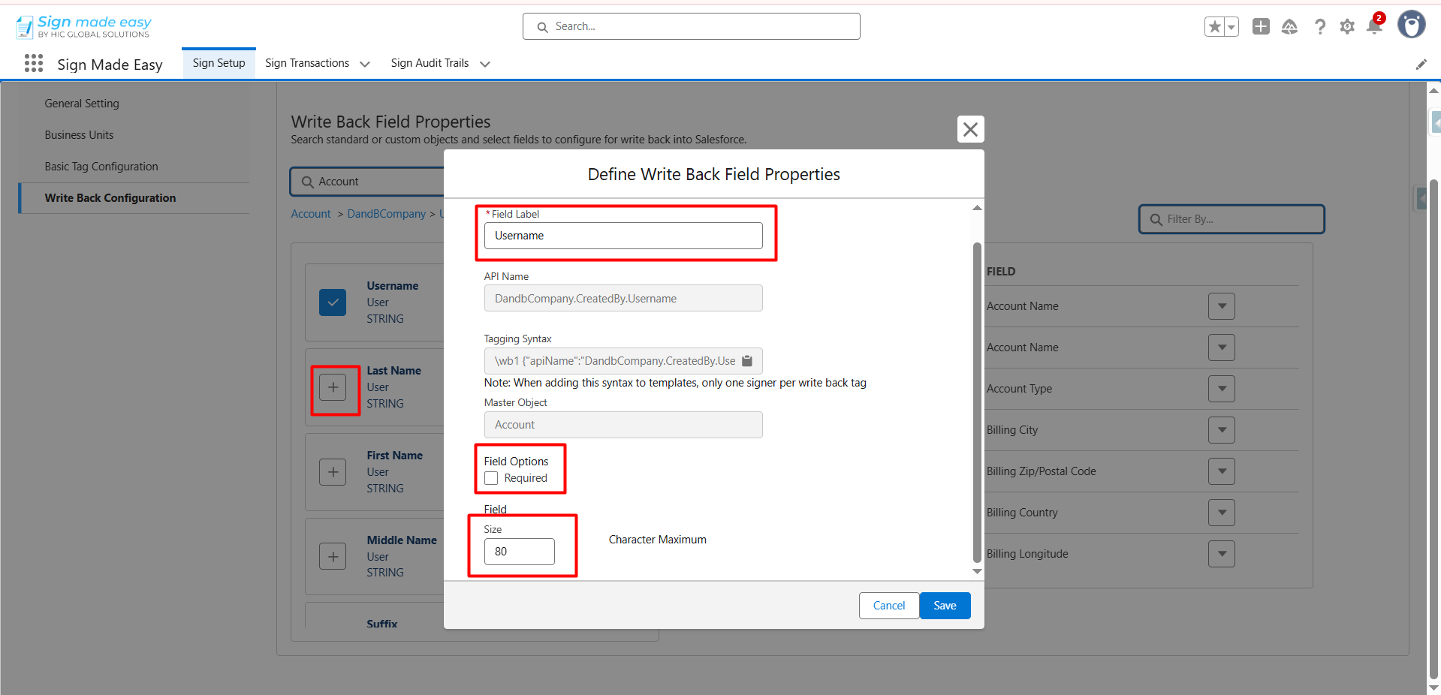Image resolution: width=1441 pixels, height=695 pixels.
Task: Click the Account breadcrumb link
Action: click(311, 214)
